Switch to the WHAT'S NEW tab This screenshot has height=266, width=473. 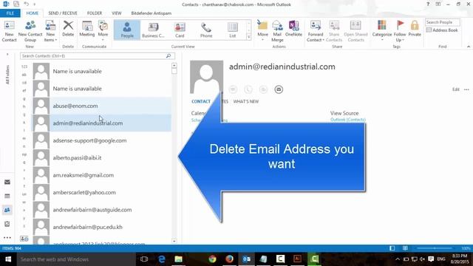click(x=246, y=102)
